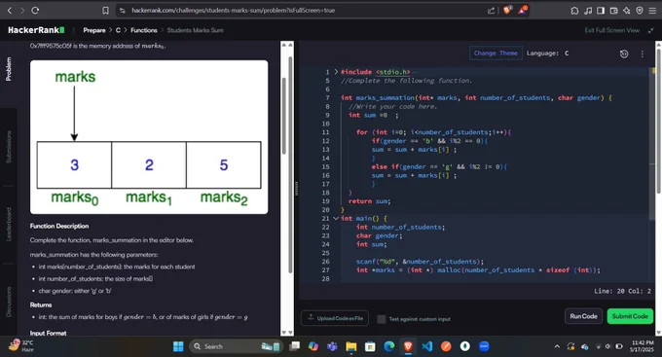Go to C in the breadcrumb
This screenshot has width=662, height=357.
(x=118, y=30)
